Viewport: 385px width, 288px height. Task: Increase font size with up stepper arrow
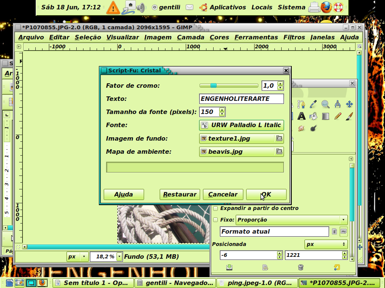(x=222, y=110)
